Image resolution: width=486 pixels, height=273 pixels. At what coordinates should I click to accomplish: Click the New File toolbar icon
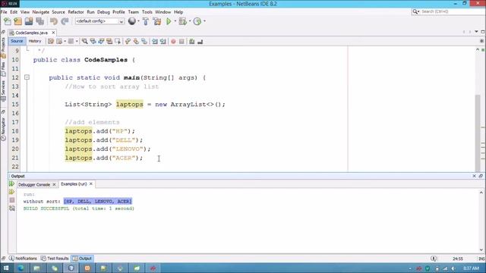coord(8,21)
